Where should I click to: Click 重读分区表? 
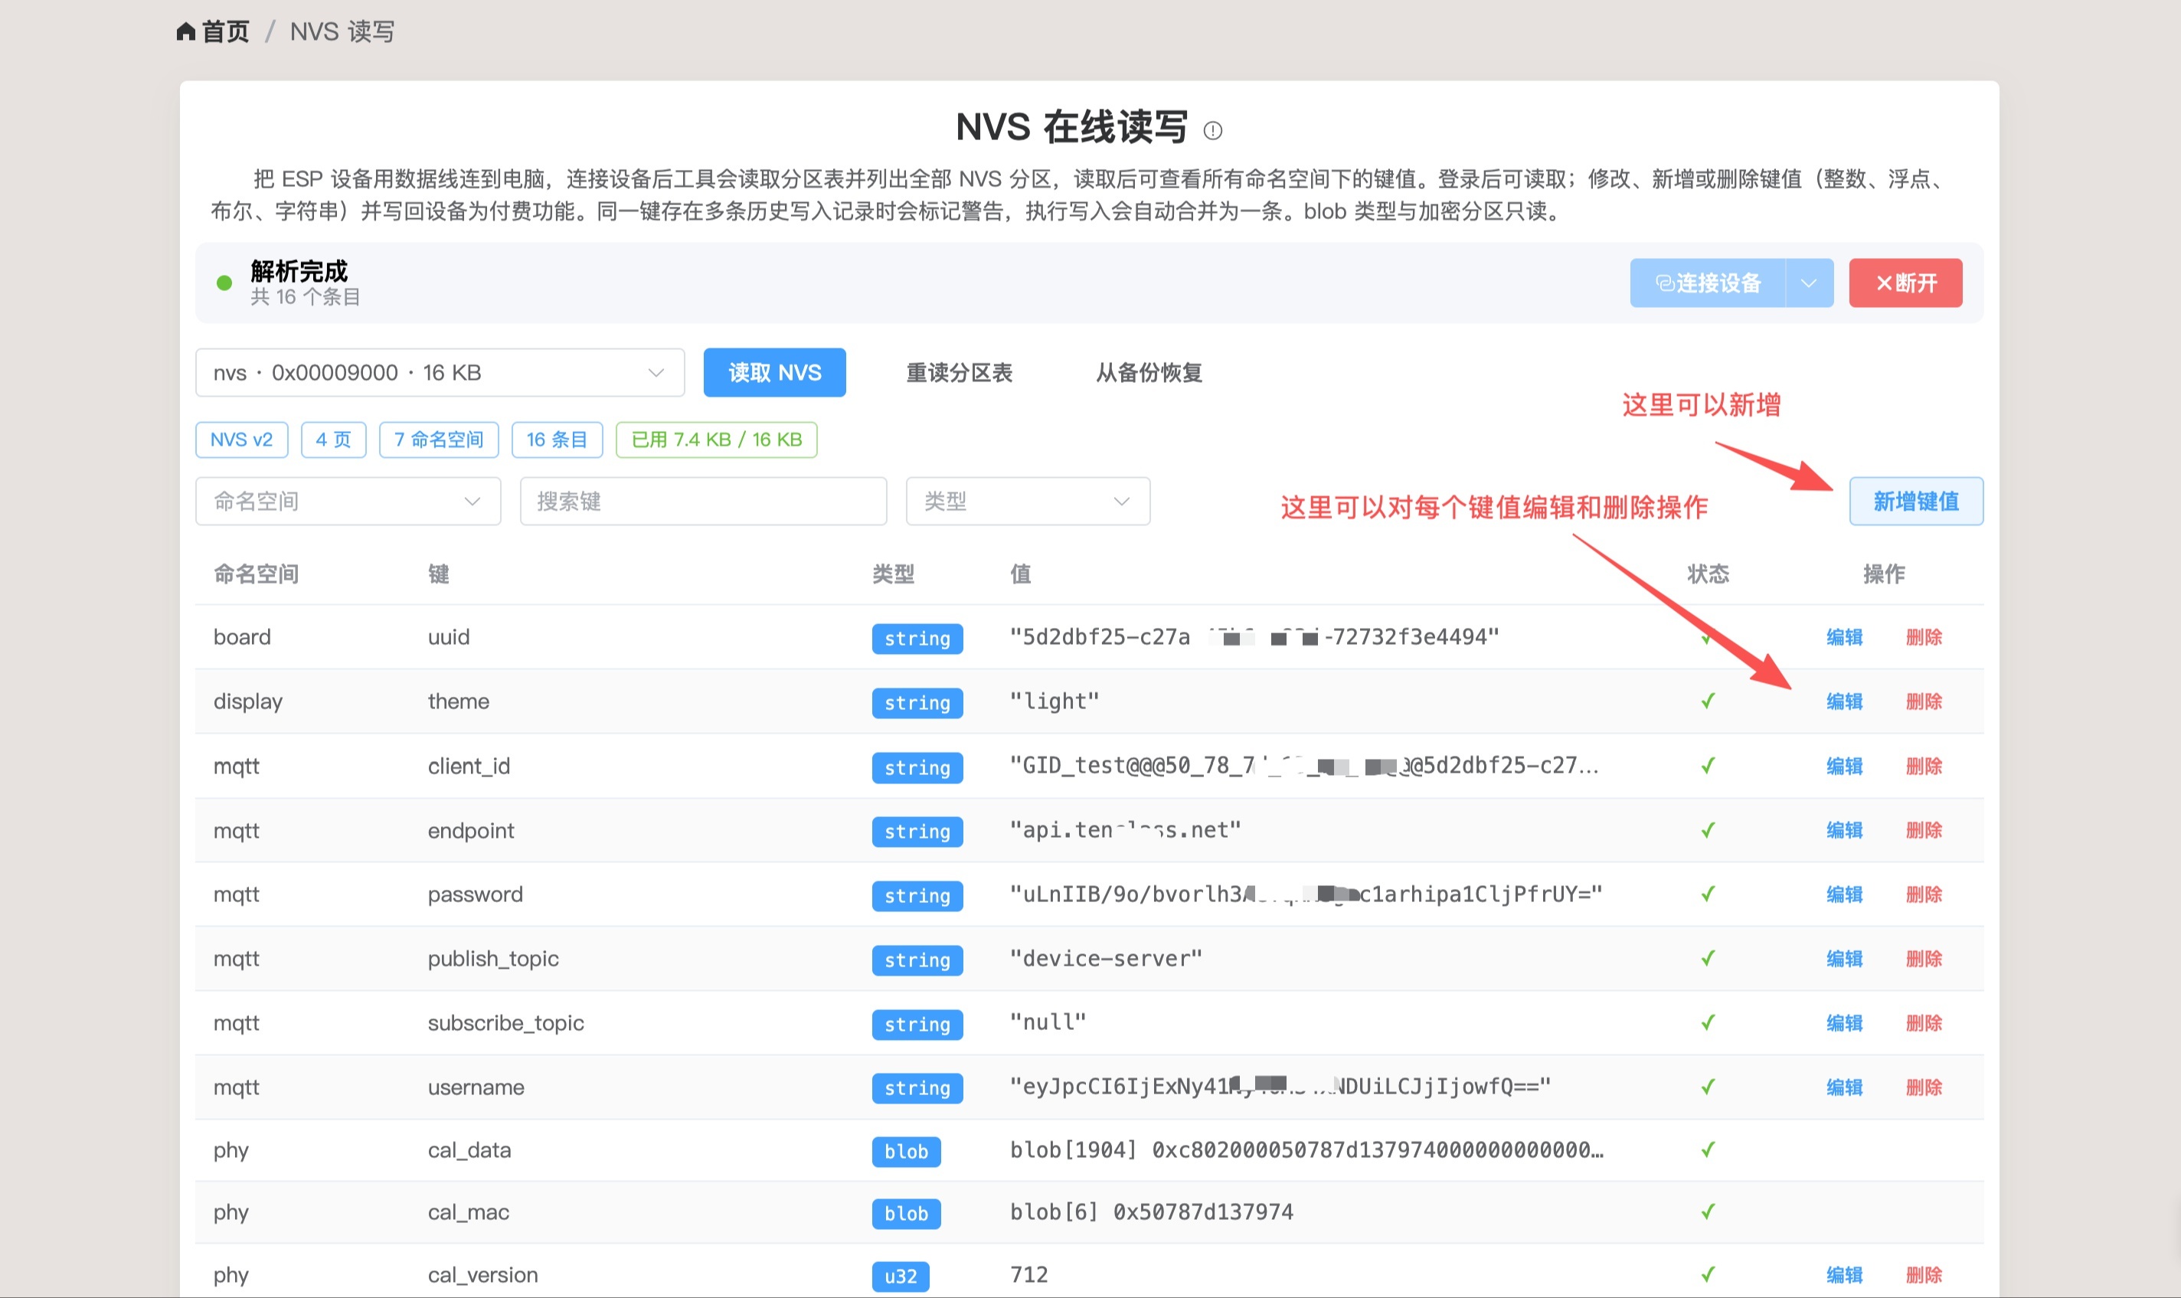[x=960, y=373]
